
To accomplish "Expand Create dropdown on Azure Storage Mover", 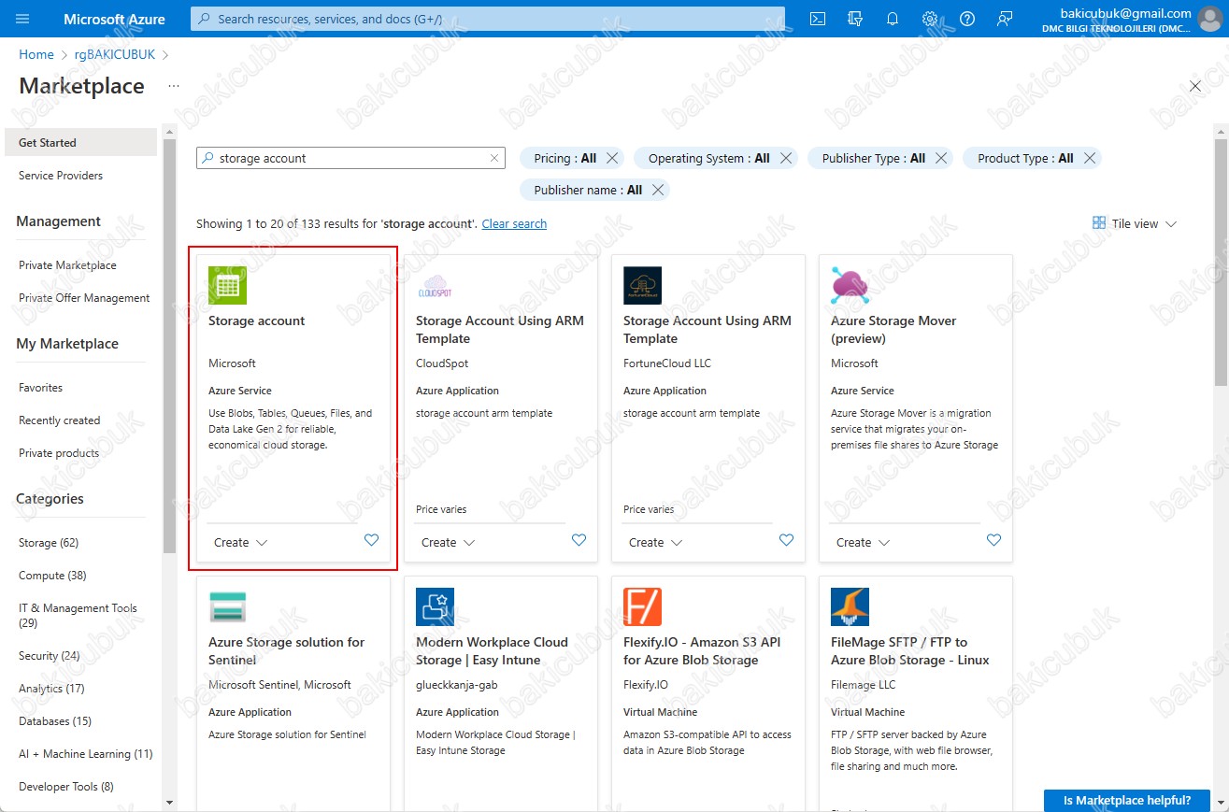I will [x=864, y=543].
